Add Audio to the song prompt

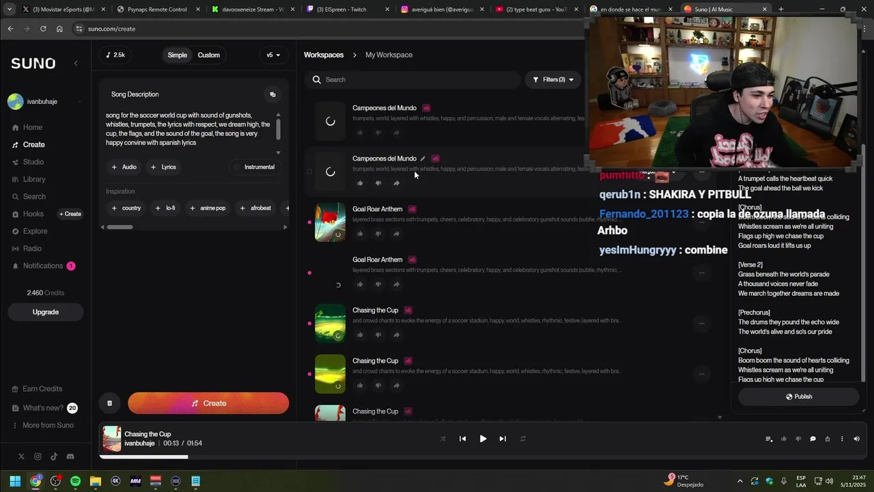click(x=124, y=167)
